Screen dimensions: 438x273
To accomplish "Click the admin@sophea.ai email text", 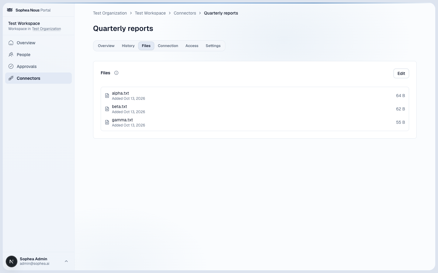I will tap(34, 264).
